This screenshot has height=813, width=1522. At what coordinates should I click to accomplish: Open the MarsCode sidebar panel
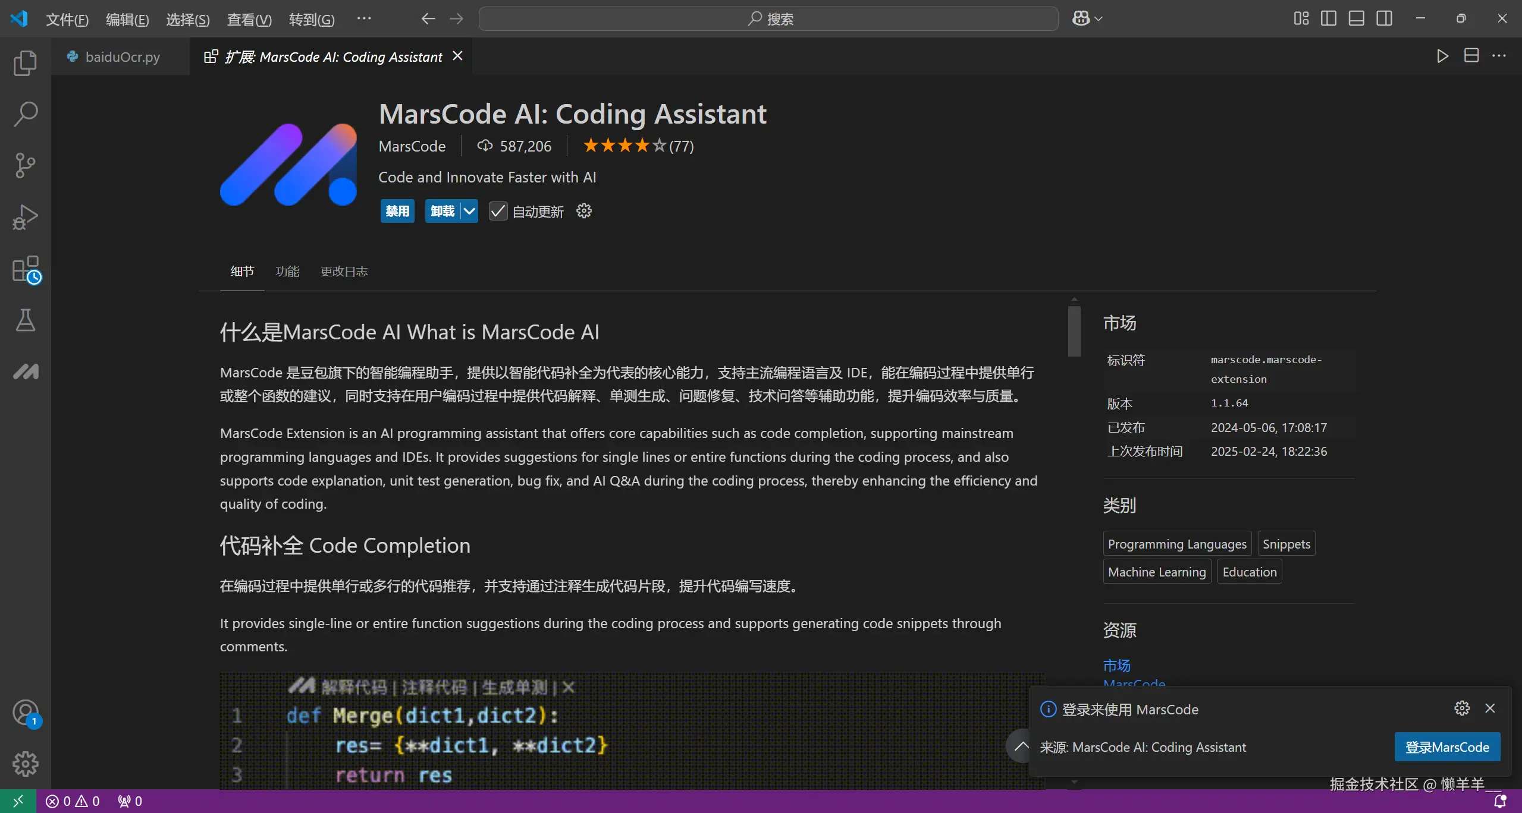(25, 371)
